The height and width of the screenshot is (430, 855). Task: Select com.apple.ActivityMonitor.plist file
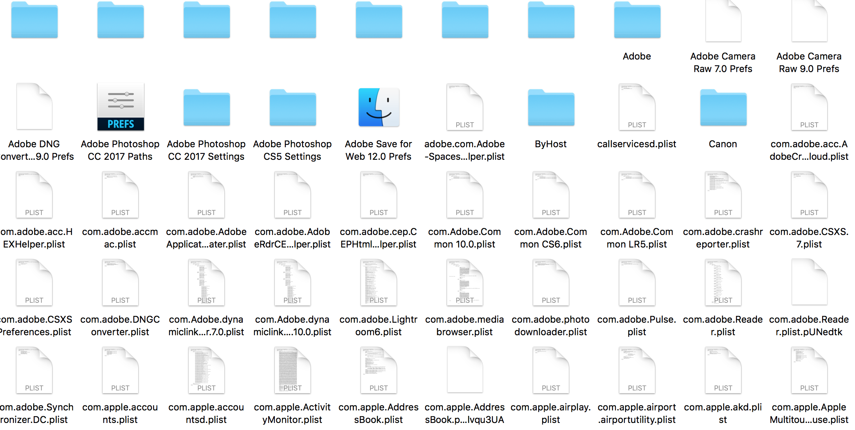(292, 370)
